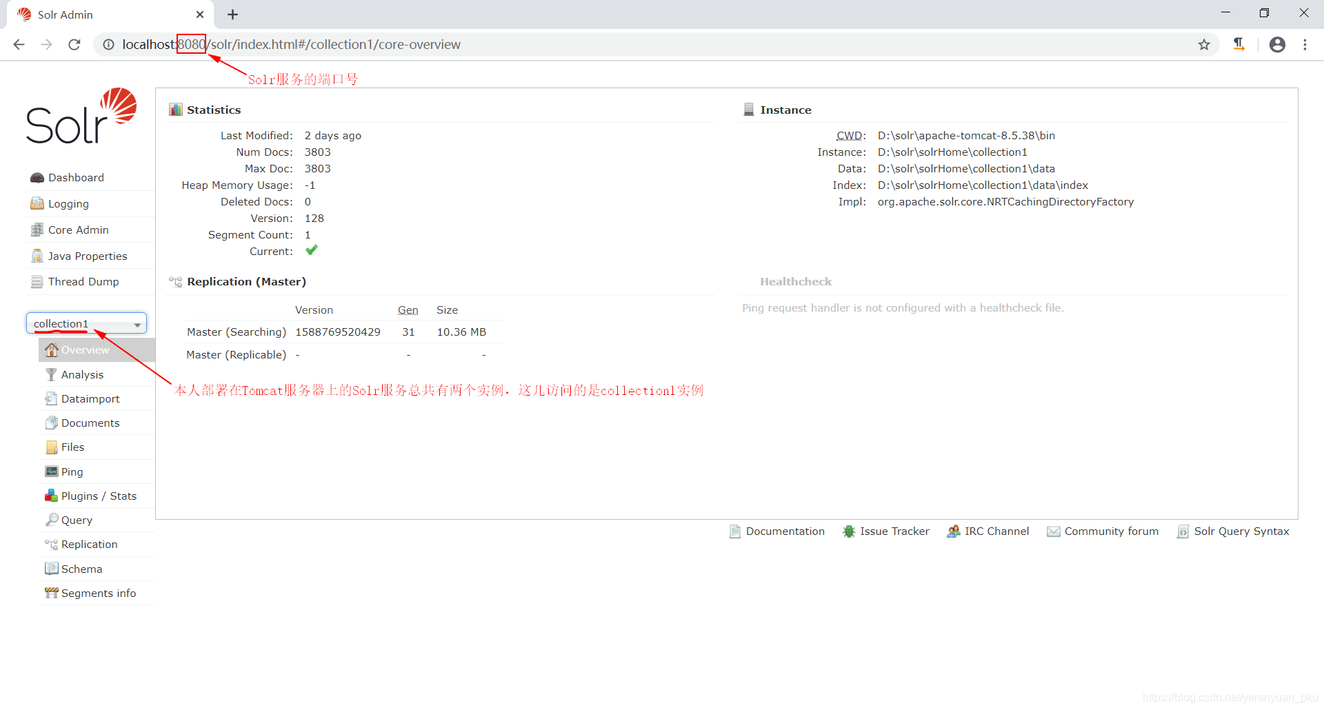Image resolution: width=1324 pixels, height=710 pixels.
Task: Click the Java Properties icon
Action: pyautogui.click(x=37, y=256)
